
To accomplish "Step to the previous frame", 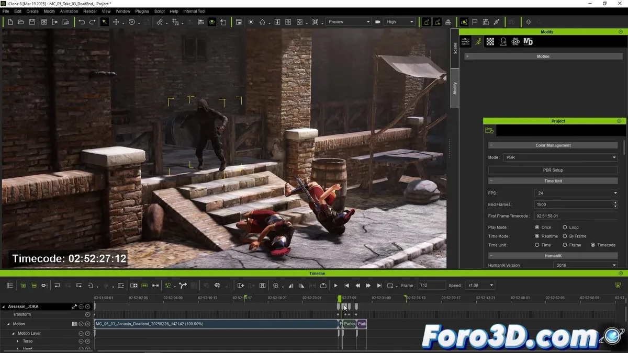I will click(357, 286).
